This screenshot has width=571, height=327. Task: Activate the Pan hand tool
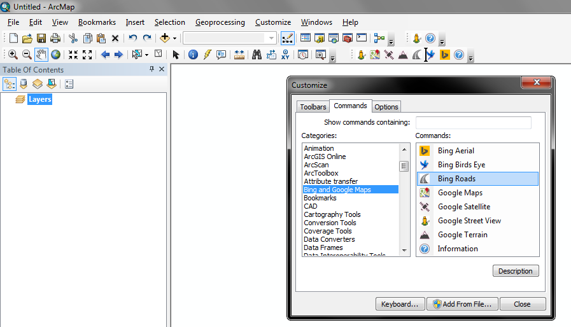41,55
